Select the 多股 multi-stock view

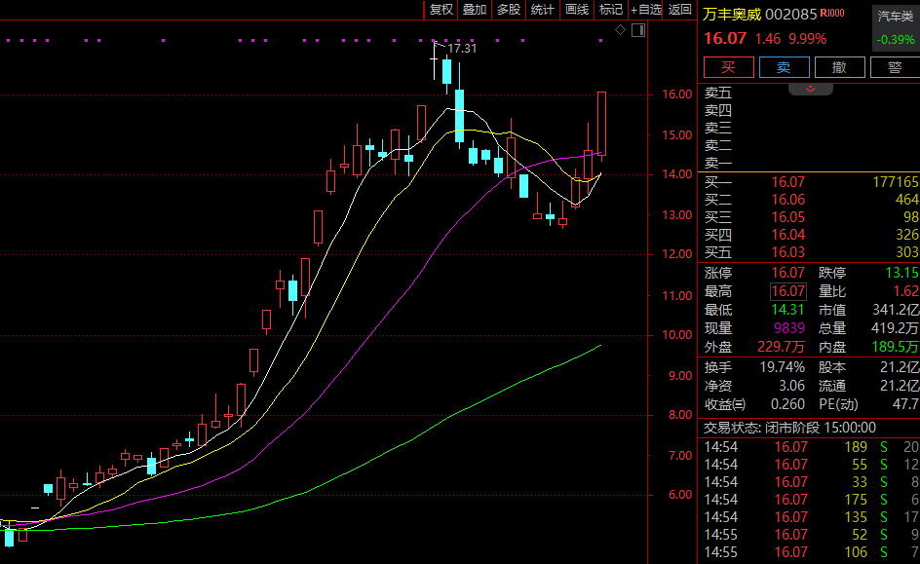pyautogui.click(x=509, y=10)
